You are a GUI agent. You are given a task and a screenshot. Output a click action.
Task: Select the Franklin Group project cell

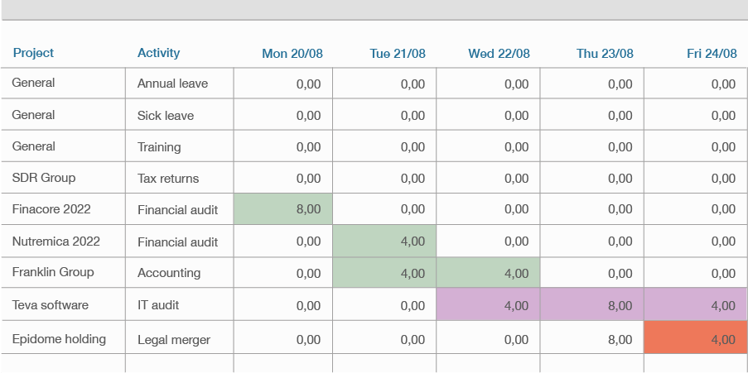(x=63, y=272)
